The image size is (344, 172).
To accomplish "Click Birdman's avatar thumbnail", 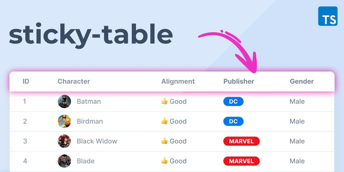I will pyautogui.click(x=64, y=121).
